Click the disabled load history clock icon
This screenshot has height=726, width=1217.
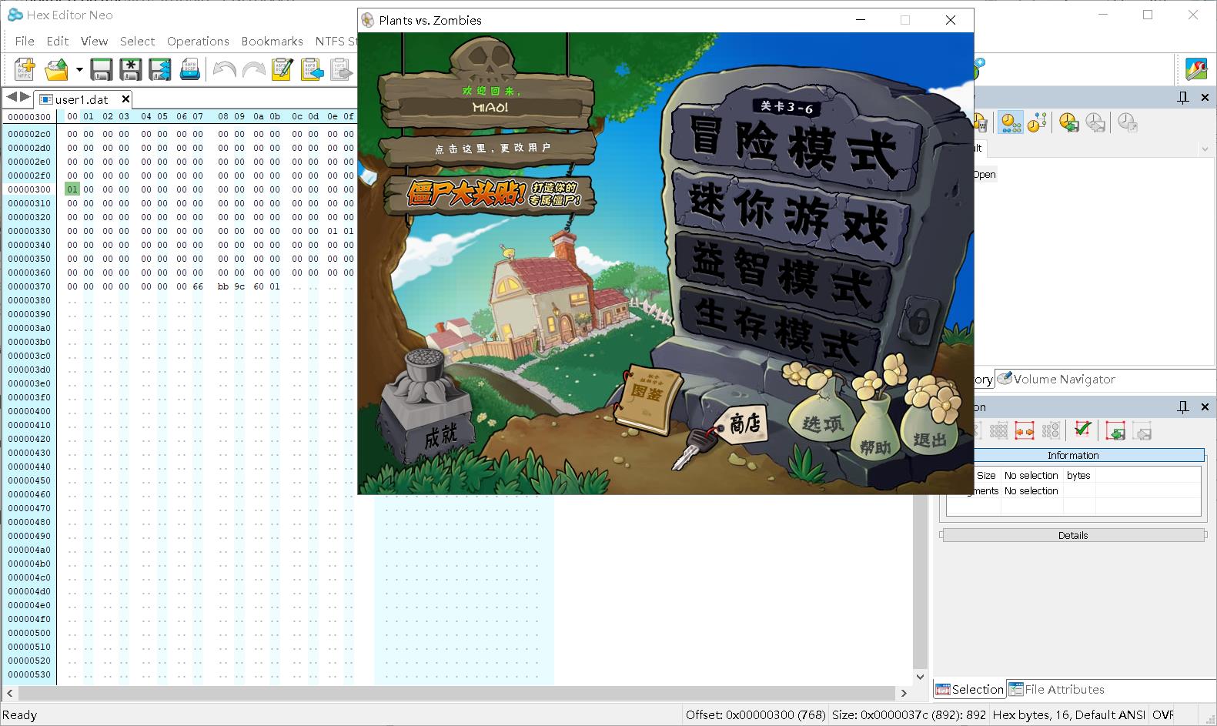click(x=1095, y=122)
